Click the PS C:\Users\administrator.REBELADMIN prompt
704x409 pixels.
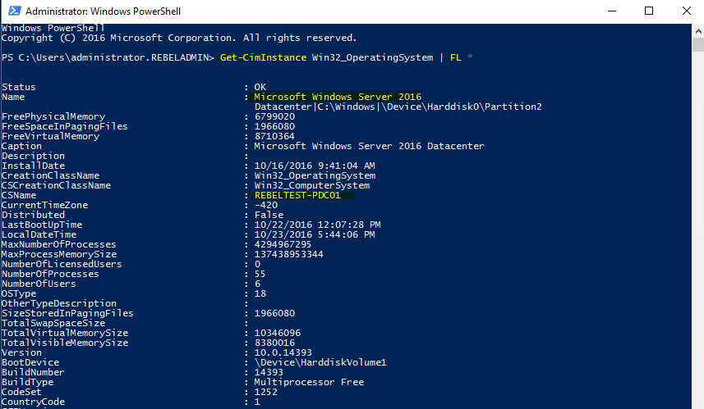108,57
